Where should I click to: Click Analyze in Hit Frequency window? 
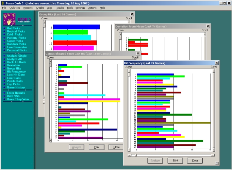click(155, 160)
